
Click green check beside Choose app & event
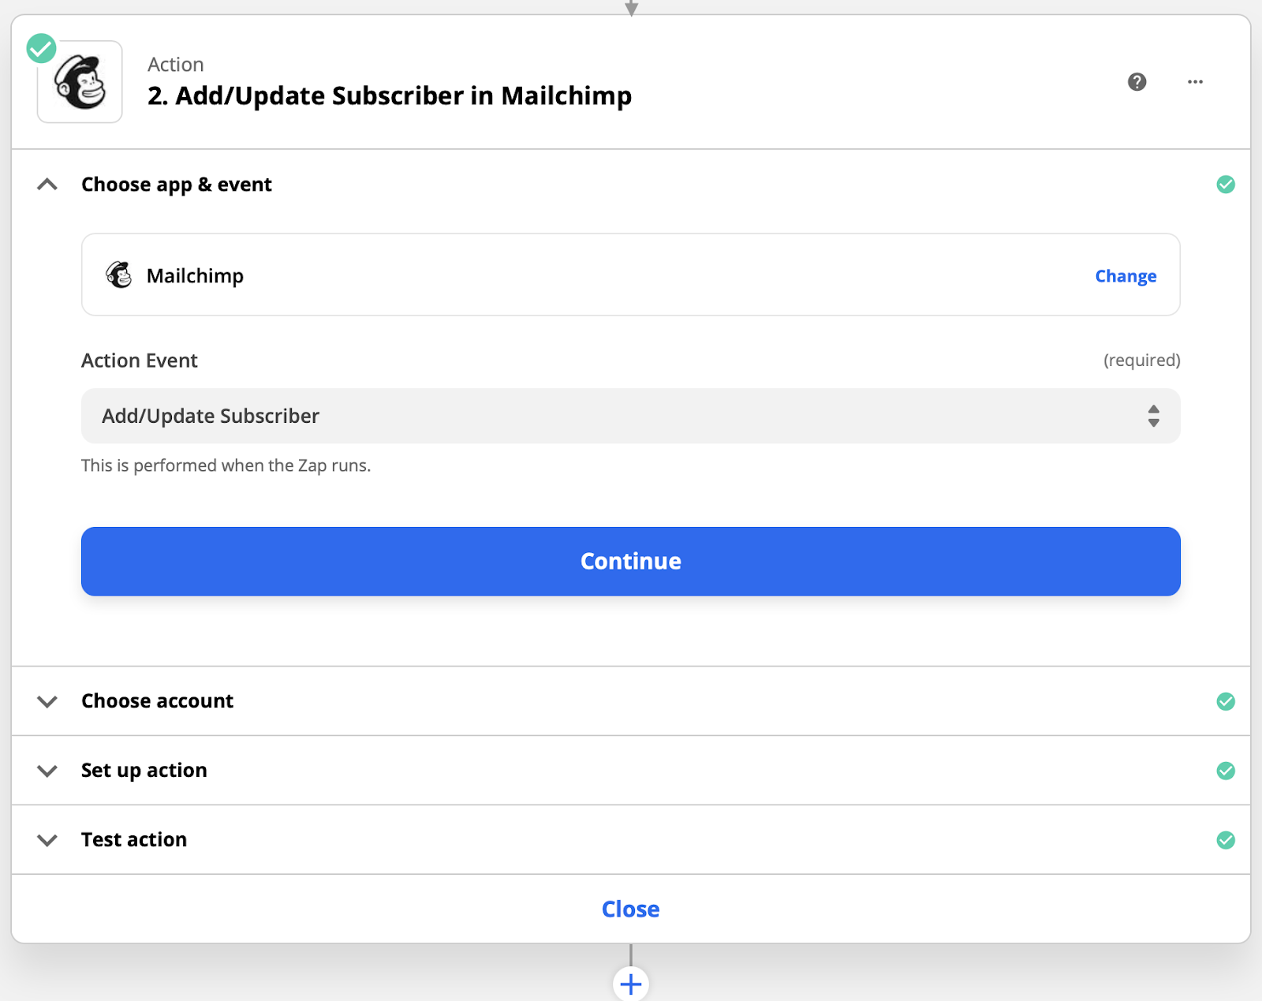point(1226,185)
